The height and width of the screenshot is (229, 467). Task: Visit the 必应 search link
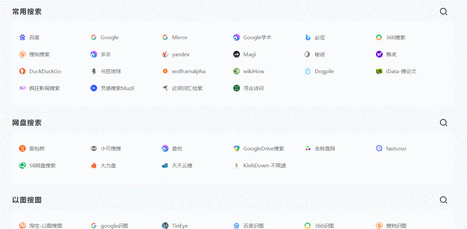[x=319, y=38]
